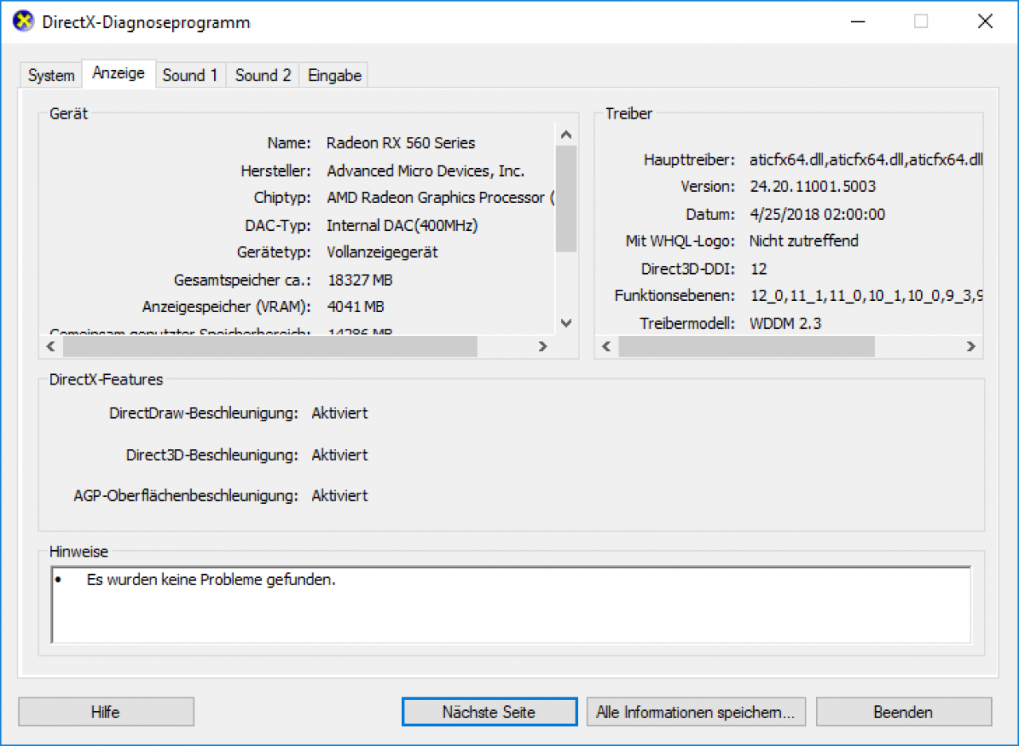The height and width of the screenshot is (746, 1019).
Task: Click the Chiptyp label
Action: pos(283,197)
